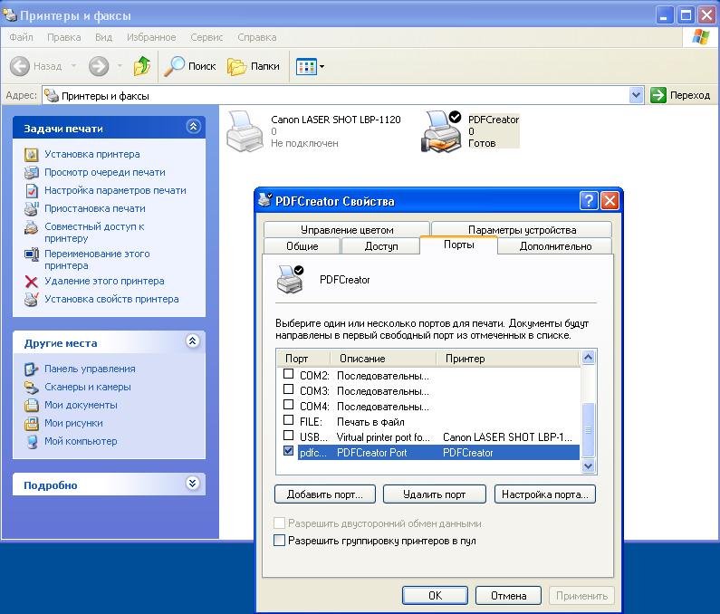
Task: Click the Back arrow toolbar icon
Action: [x=20, y=66]
